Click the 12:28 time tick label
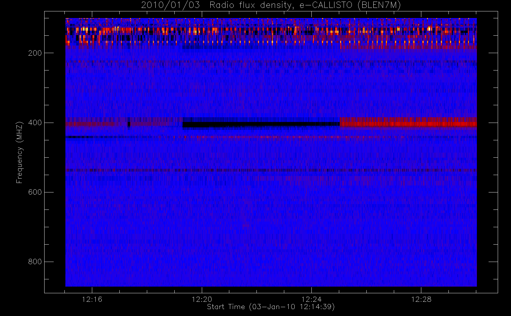Image resolution: width=511 pixels, height=316 pixels. point(421,299)
